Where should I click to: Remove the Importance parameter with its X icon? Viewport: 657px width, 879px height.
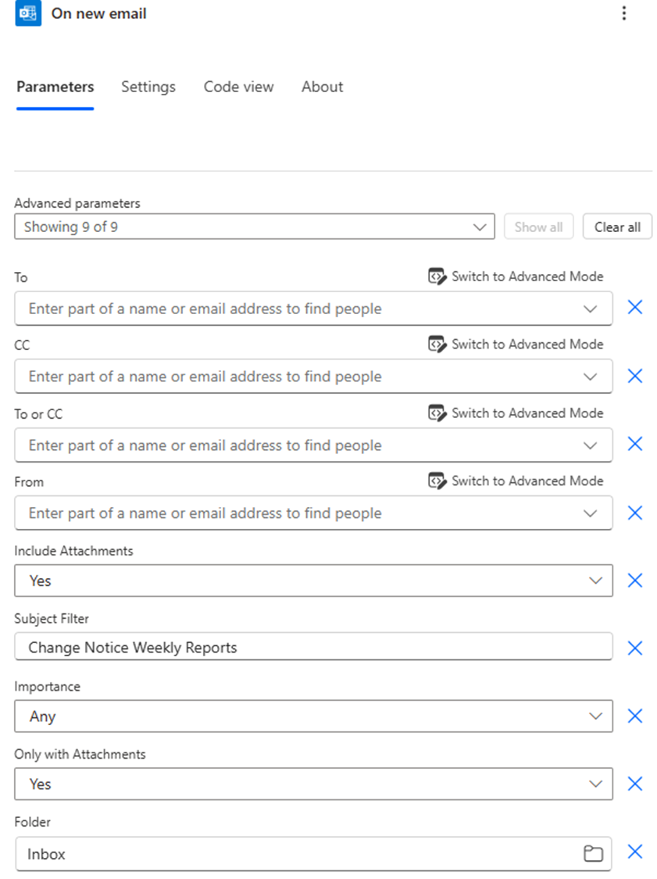tap(635, 716)
